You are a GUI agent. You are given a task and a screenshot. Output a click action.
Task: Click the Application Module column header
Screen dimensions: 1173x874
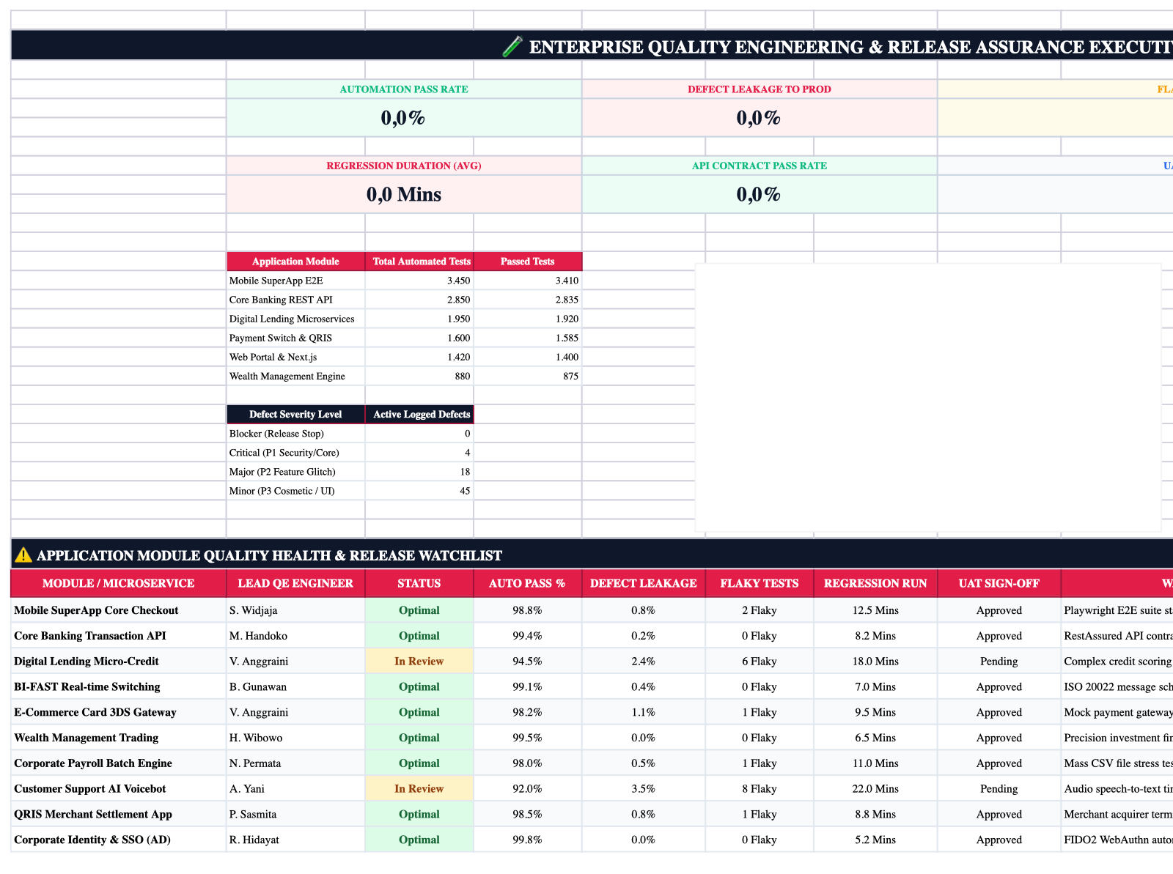tap(295, 262)
